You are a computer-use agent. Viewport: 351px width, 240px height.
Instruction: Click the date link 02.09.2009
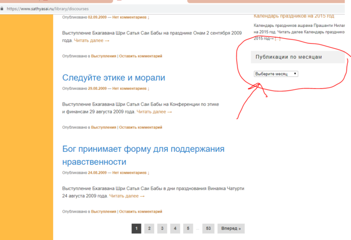(97, 17)
